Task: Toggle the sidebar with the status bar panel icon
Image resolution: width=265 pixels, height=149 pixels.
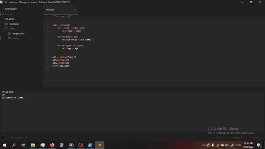Action: (3, 137)
